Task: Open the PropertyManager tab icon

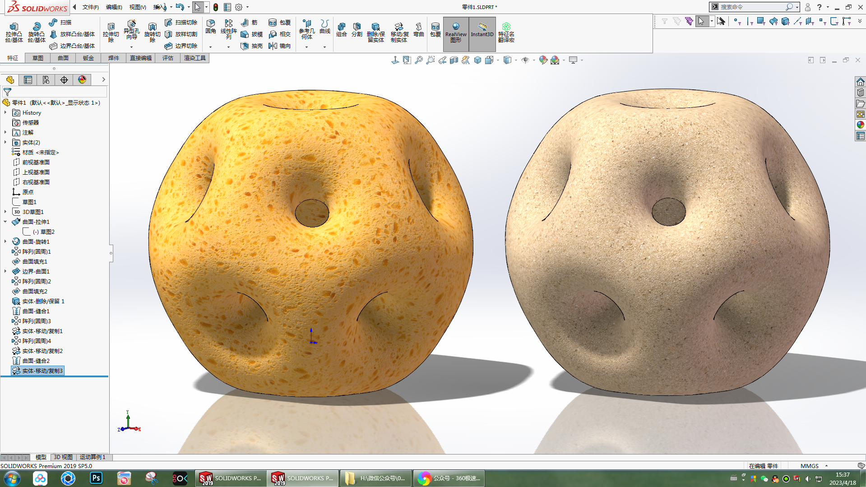Action: point(28,80)
